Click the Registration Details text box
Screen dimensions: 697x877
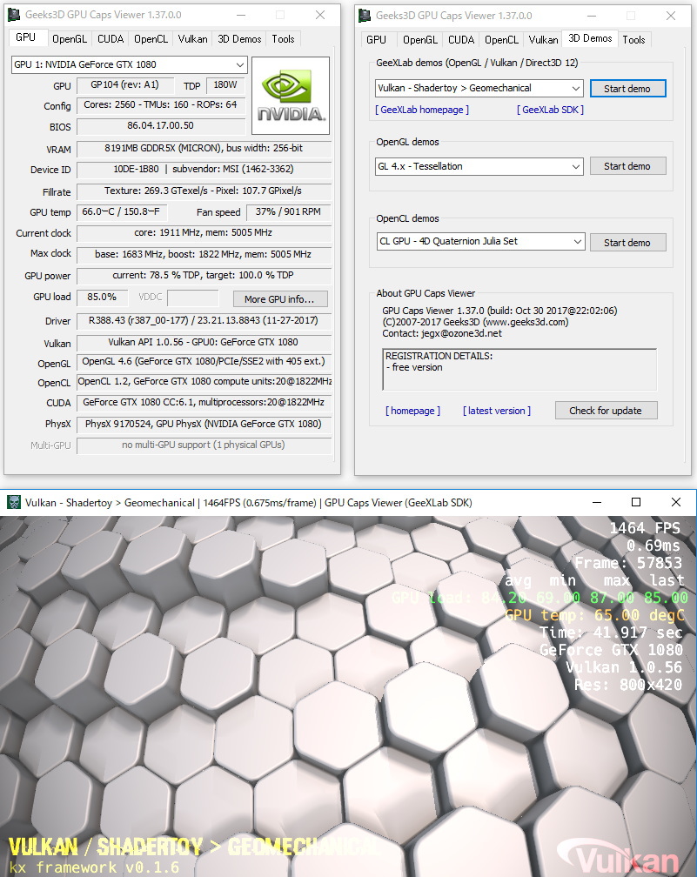519,369
